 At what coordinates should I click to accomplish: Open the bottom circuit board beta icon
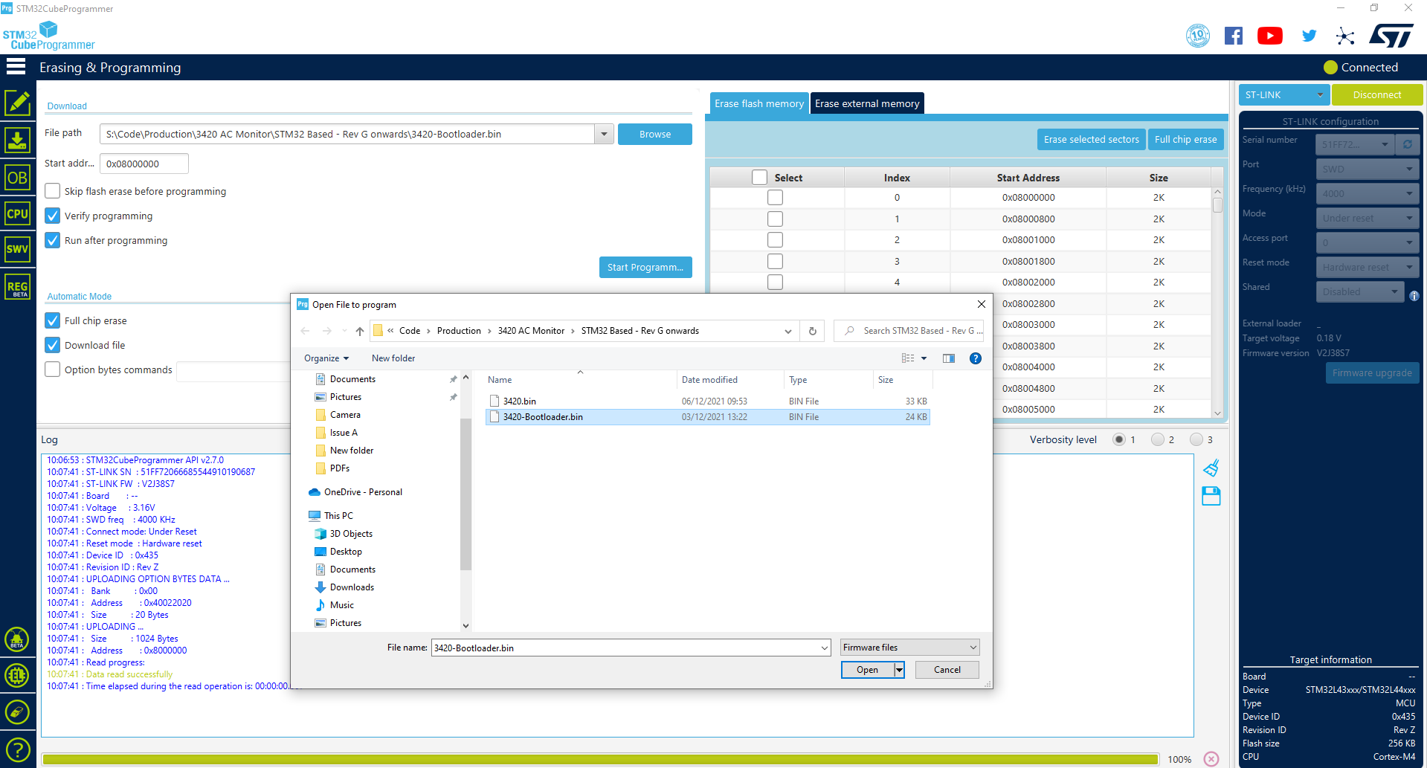17,675
